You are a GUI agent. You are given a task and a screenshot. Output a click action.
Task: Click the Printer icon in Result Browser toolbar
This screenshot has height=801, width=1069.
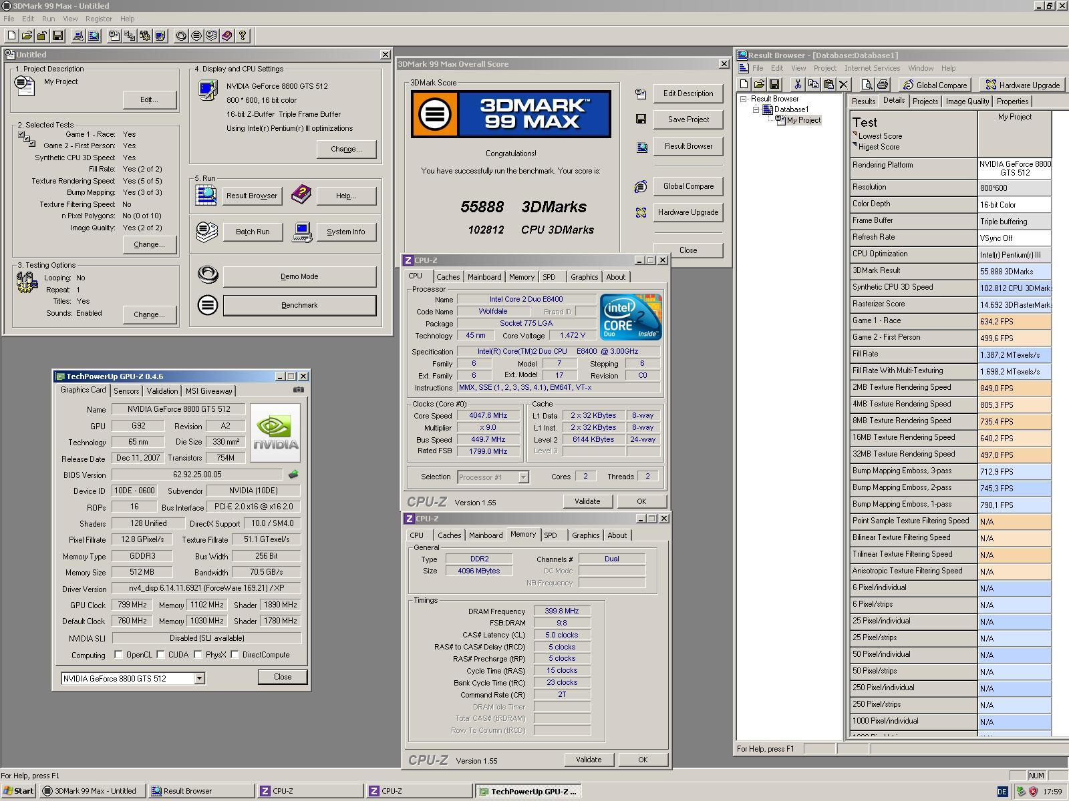coord(883,85)
